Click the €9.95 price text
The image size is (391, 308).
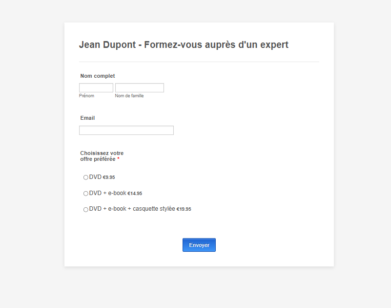coord(109,177)
